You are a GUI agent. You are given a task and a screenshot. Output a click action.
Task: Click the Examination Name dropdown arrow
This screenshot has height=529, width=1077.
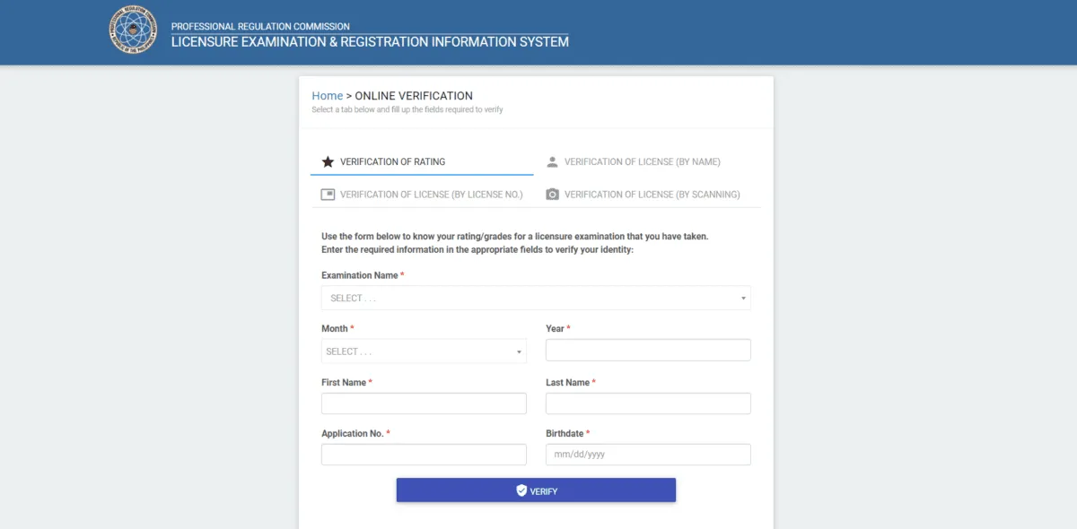coord(743,299)
